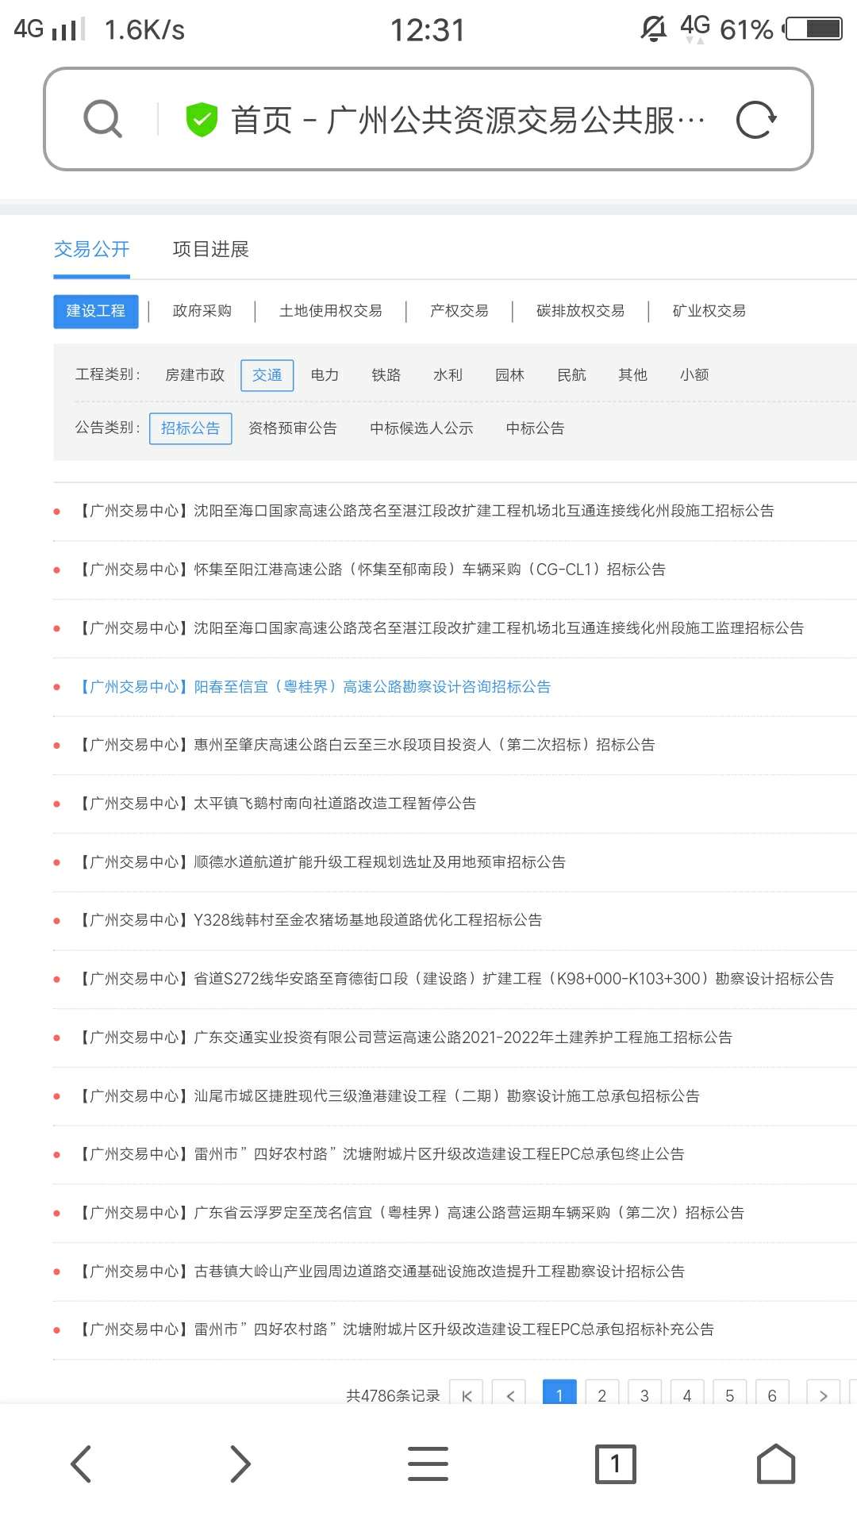This screenshot has width=857, height=1523.
Task: Choose the 房建市政 project category
Action: click(x=194, y=375)
